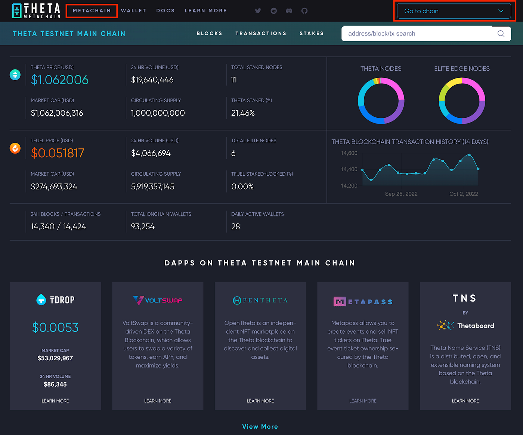Click total onchain wallets value 93,254
Image resolution: width=523 pixels, height=435 pixels.
pos(143,226)
